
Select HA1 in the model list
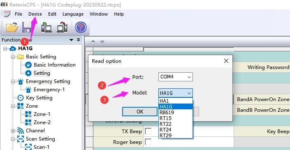pos(176,101)
